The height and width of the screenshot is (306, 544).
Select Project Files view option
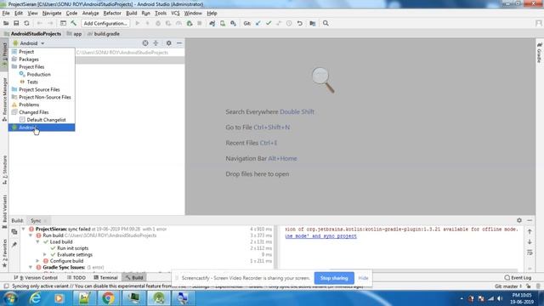[x=42, y=66]
